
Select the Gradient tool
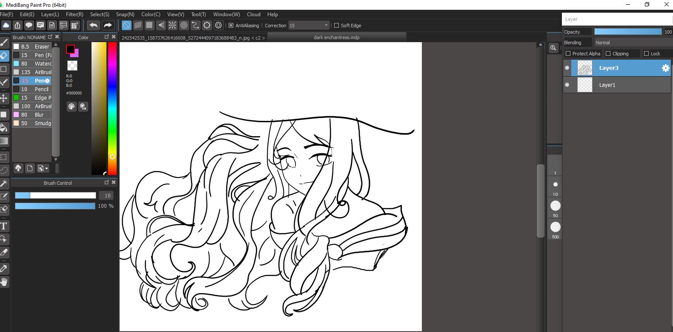[4, 141]
